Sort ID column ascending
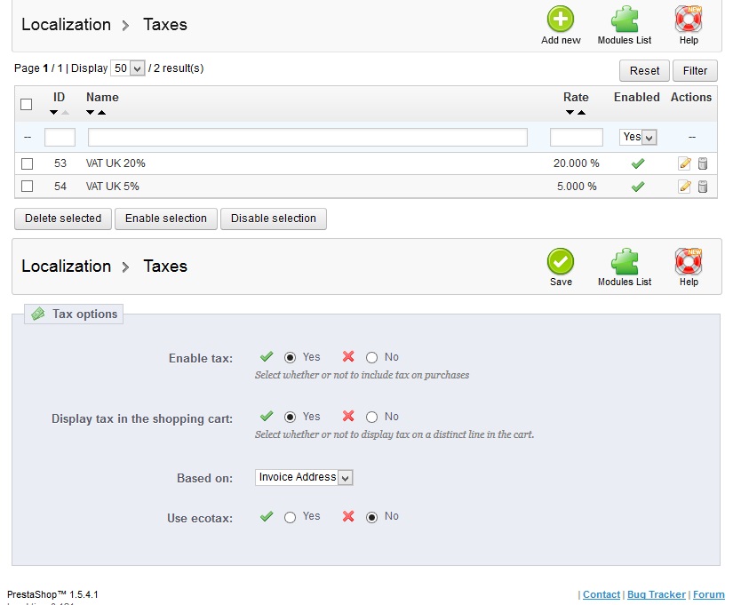This screenshot has width=733, height=605. (66, 112)
